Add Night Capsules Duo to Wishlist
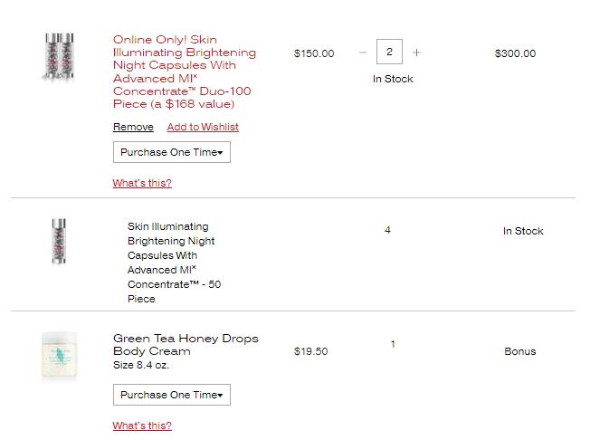The height and width of the screenshot is (440, 609). (x=203, y=127)
